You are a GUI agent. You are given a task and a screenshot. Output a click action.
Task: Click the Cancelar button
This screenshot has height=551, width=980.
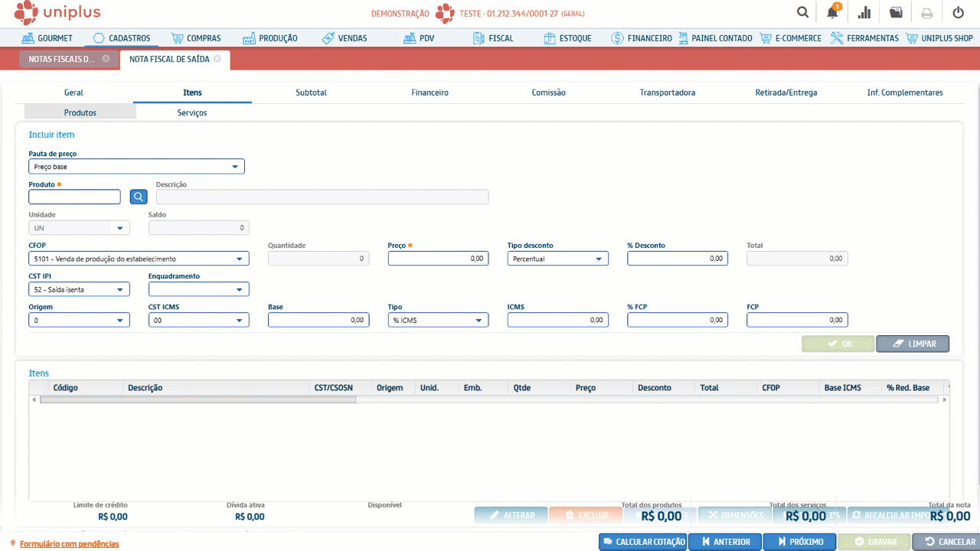[949, 542]
